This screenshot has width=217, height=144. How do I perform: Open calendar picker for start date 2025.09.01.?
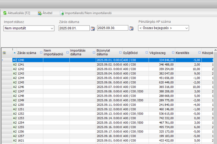(x=93, y=28)
